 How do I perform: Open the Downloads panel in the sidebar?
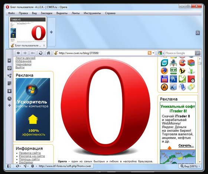pyautogui.click(x=9, y=91)
